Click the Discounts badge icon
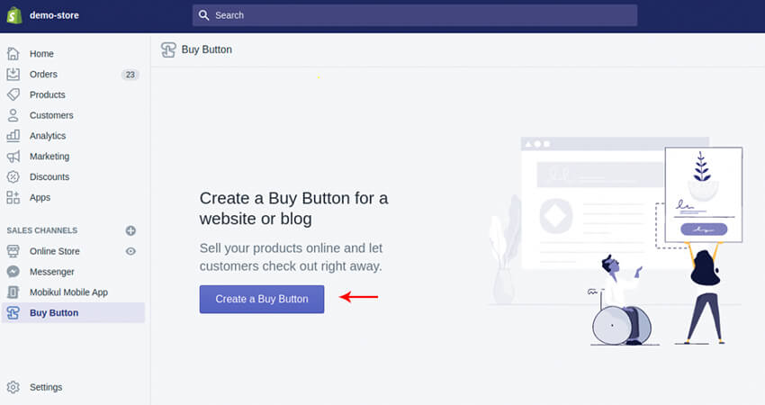 click(13, 177)
